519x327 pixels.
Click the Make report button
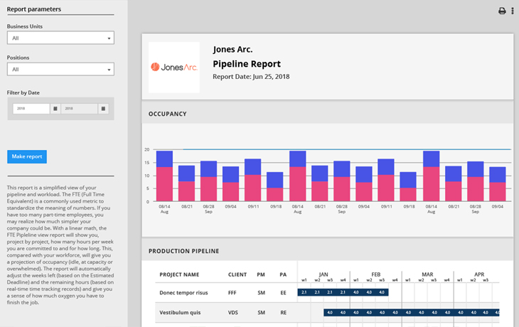coord(27,156)
